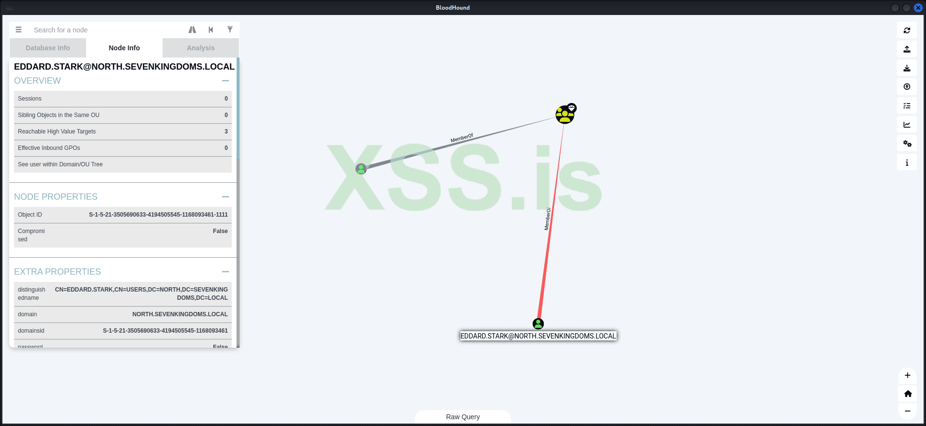
Task: Collapse the EXTRA PROPERTIES section
Action: coord(225,272)
